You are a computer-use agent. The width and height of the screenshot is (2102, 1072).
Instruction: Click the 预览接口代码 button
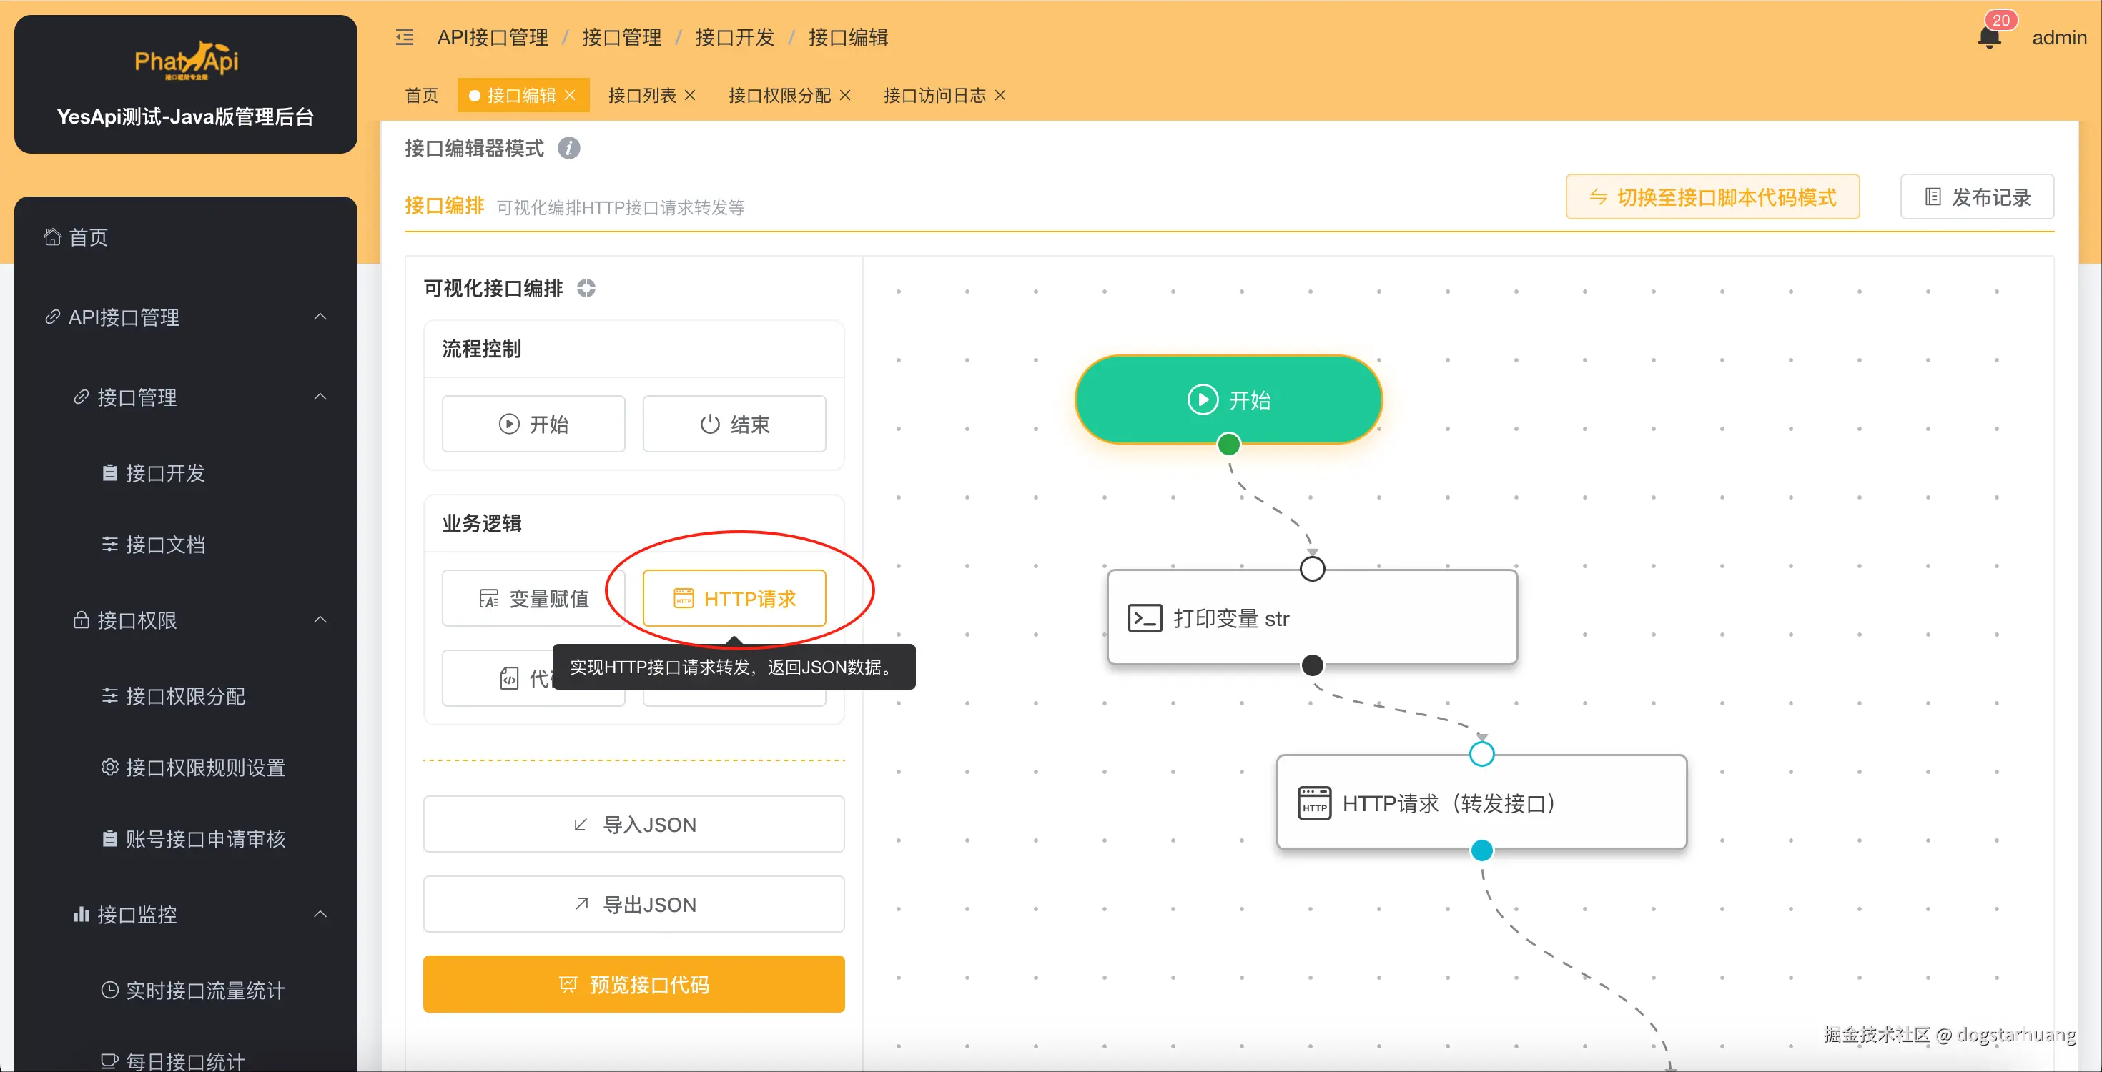(x=633, y=984)
